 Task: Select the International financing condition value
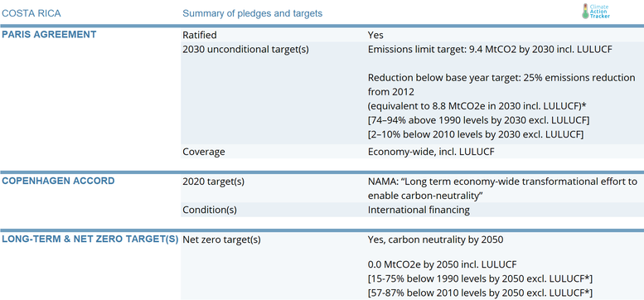419,210
